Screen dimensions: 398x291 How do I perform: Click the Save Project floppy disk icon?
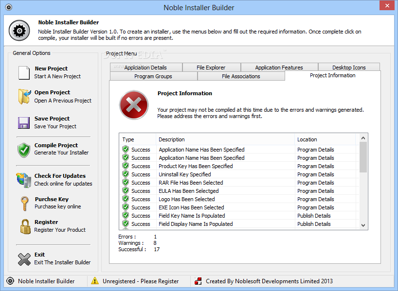click(x=24, y=123)
